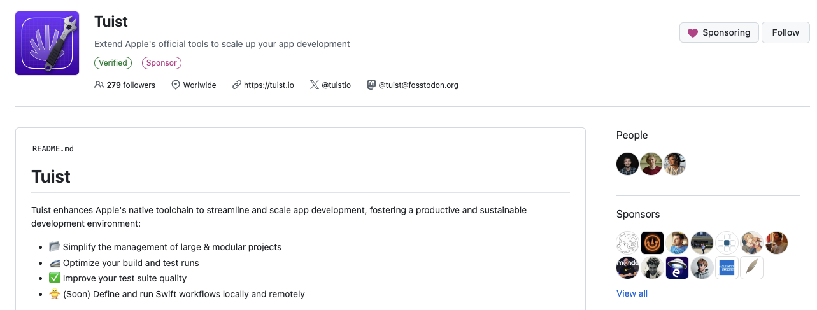Open the sponsor avatar showing mondo text
This screenshot has height=310, width=817.
628,268
